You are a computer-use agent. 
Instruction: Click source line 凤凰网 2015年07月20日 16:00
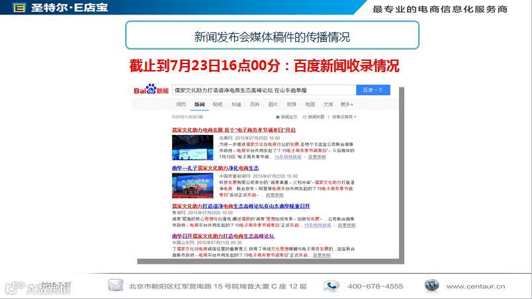249,138
